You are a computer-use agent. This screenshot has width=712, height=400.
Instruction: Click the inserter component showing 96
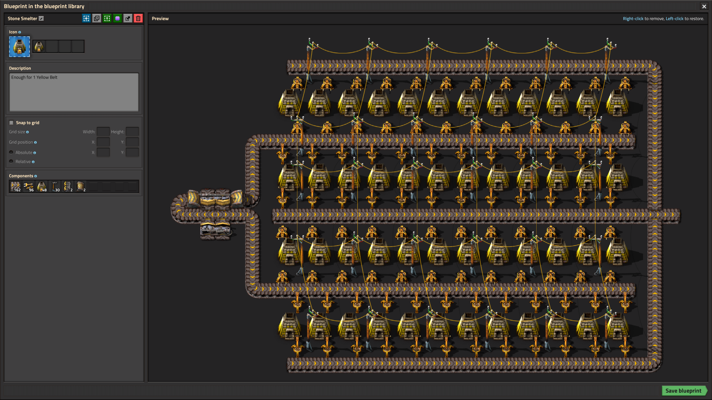[29, 187]
